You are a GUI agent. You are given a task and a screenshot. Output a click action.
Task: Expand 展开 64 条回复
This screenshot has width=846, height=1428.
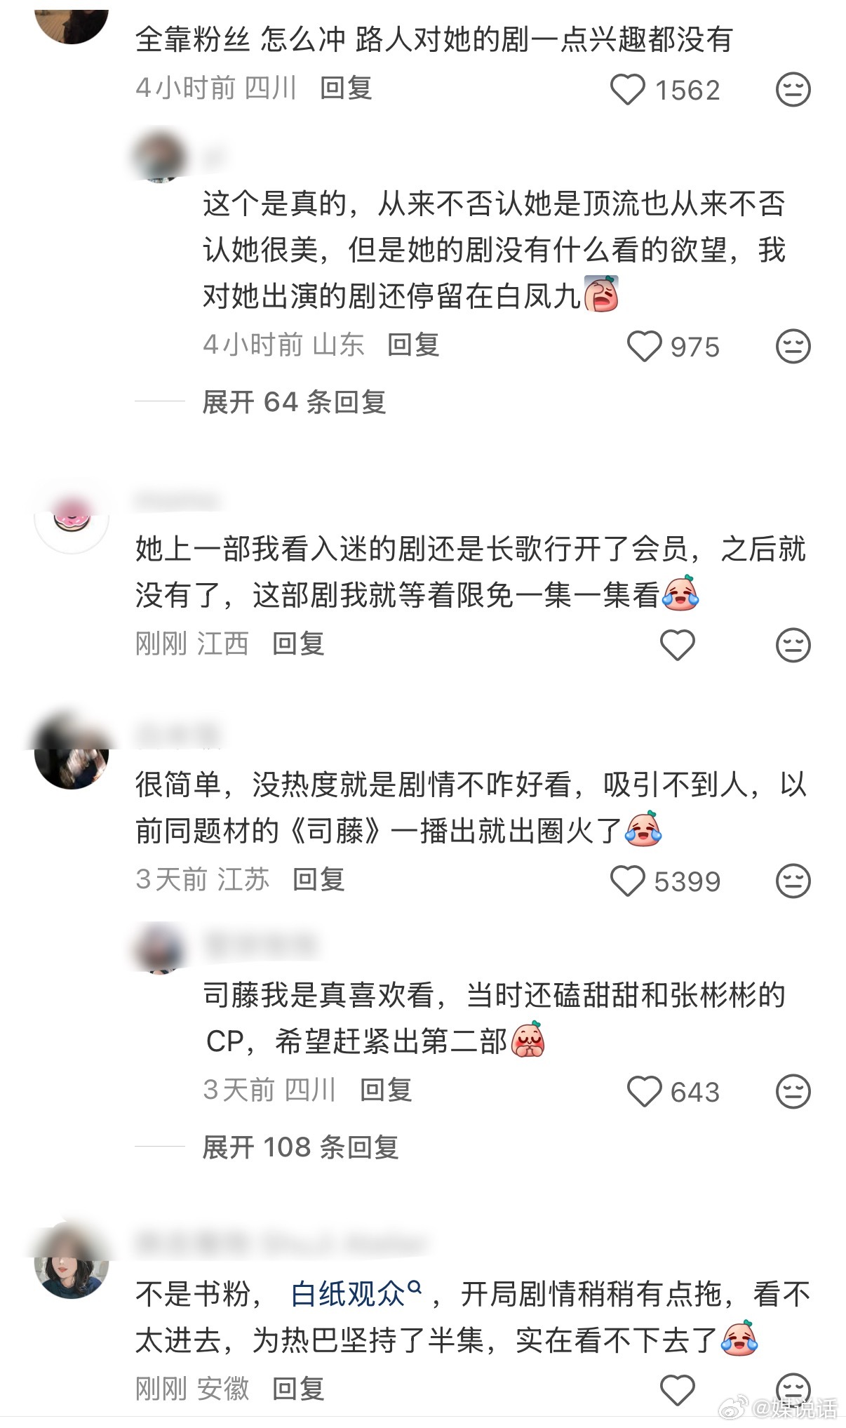(x=295, y=402)
